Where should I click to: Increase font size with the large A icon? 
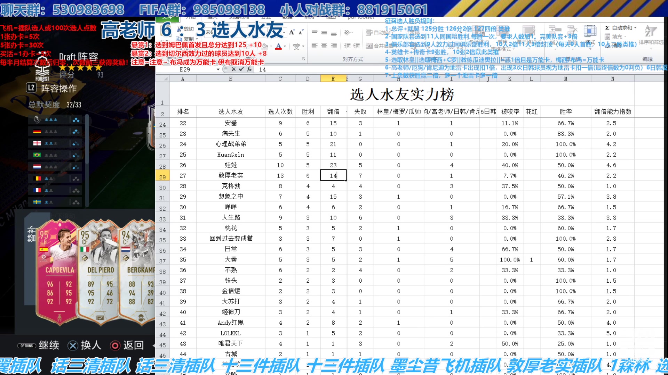pos(292,32)
